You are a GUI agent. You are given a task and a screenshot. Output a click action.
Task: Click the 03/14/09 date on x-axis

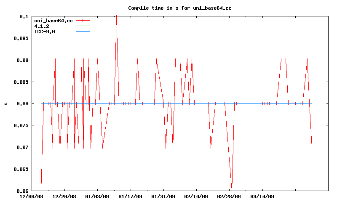click(262, 197)
